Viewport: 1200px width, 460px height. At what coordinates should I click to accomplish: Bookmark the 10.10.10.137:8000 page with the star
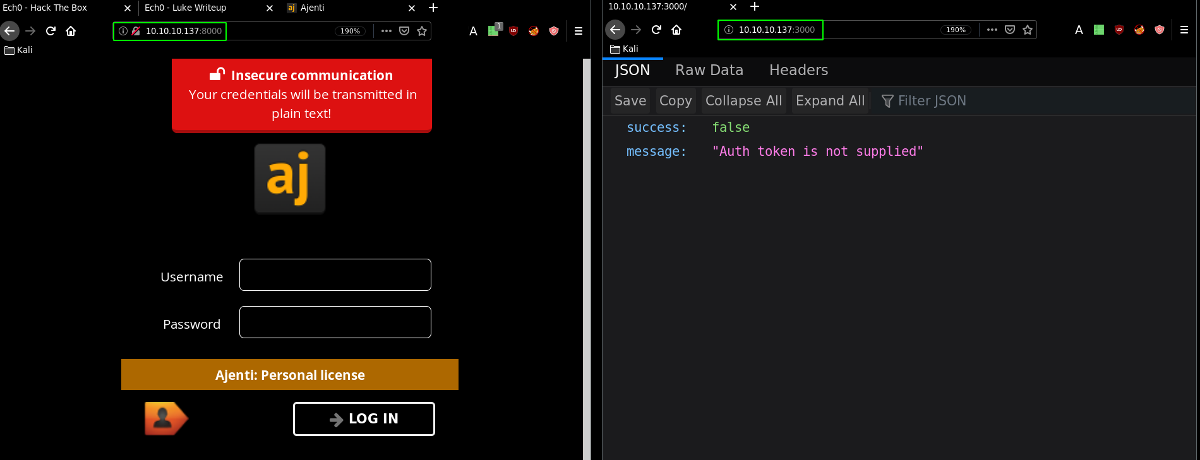422,31
